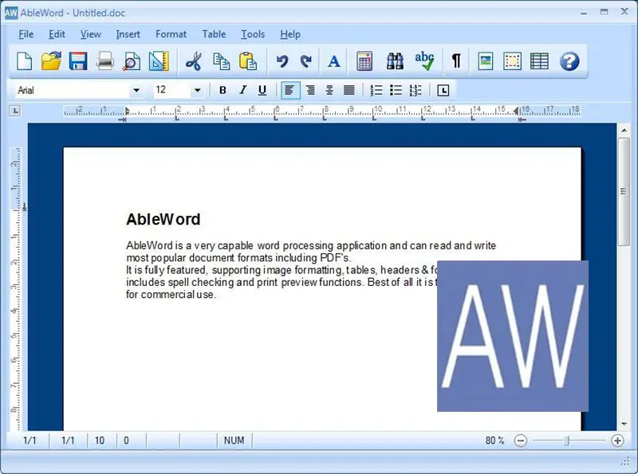Open the View menu
This screenshot has height=474, width=638.
(90, 34)
